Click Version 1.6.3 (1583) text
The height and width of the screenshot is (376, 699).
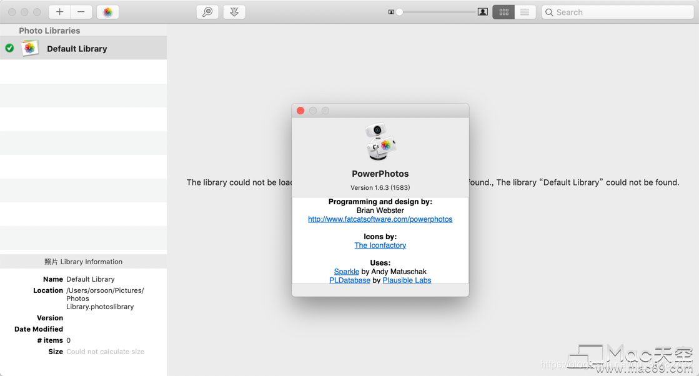(380, 187)
